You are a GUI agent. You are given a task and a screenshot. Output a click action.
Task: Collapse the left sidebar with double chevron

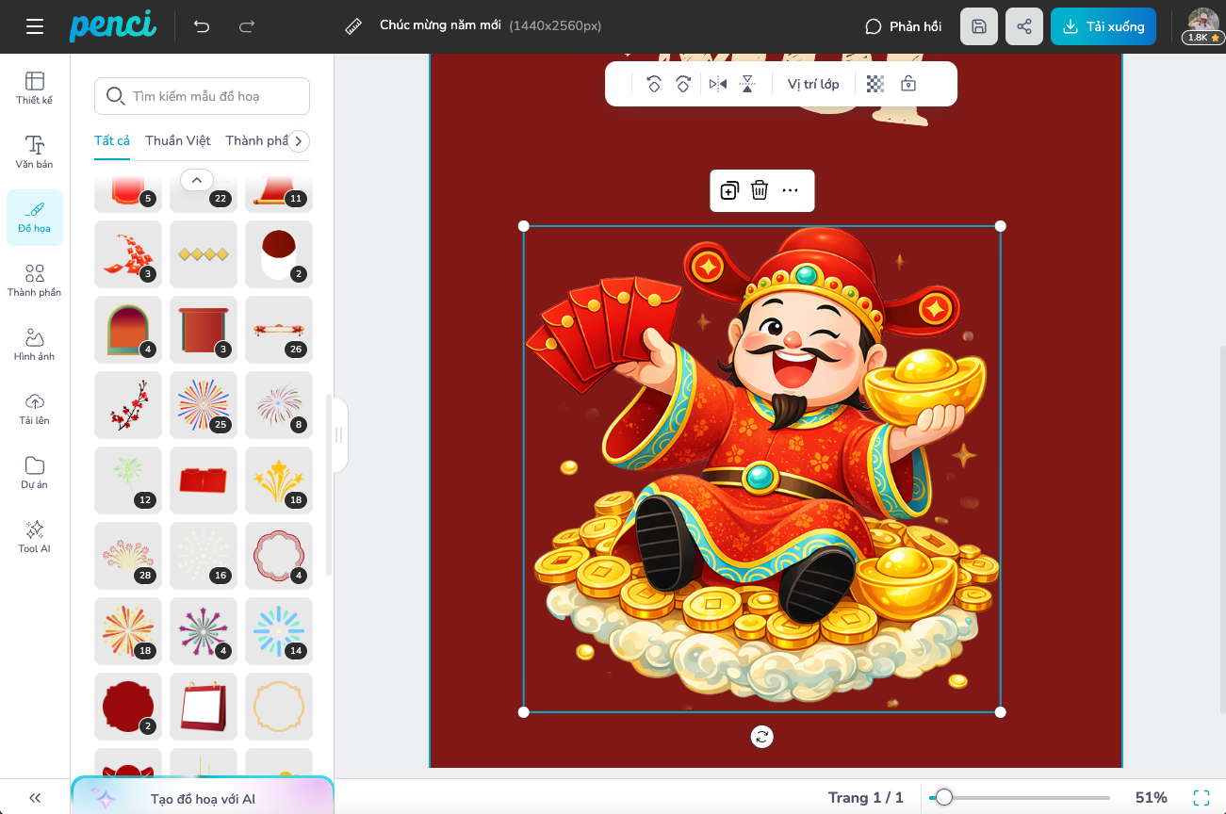click(35, 798)
